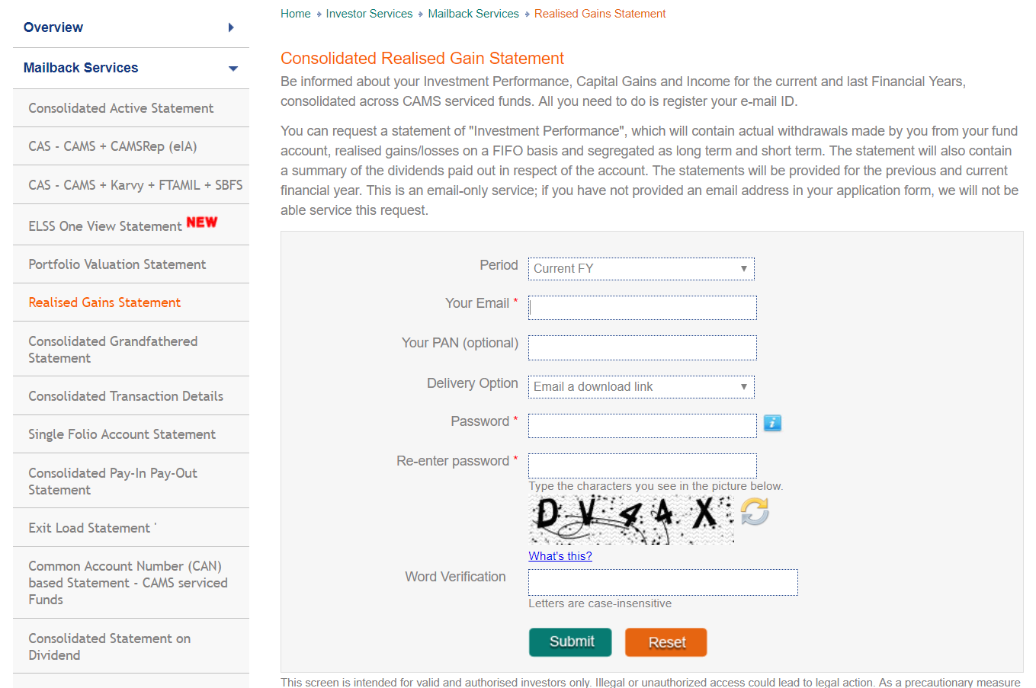This screenshot has height=688, width=1036.
Task: Select Exit Load Statement menu item
Action: pyautogui.click(x=89, y=528)
